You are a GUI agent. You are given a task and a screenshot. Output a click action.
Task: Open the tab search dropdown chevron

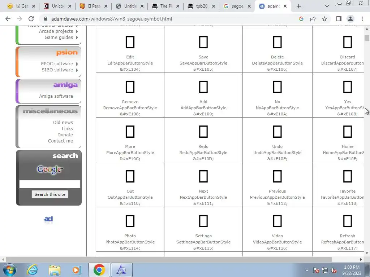pos(327,6)
